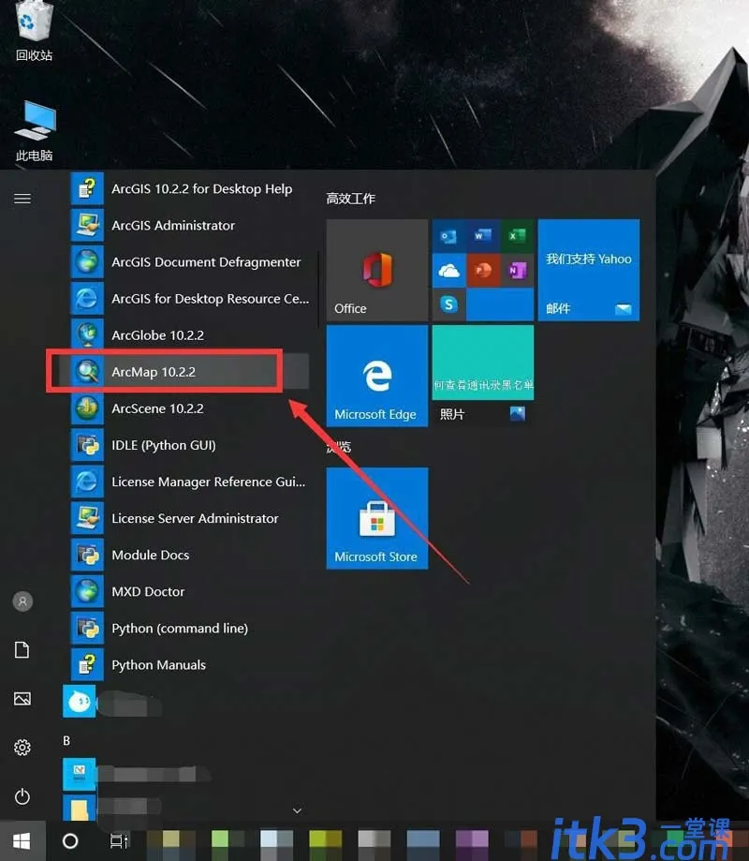Click the OneNote icon in the Office apps tile
Screen dimensions: 749x861
[x=517, y=270]
